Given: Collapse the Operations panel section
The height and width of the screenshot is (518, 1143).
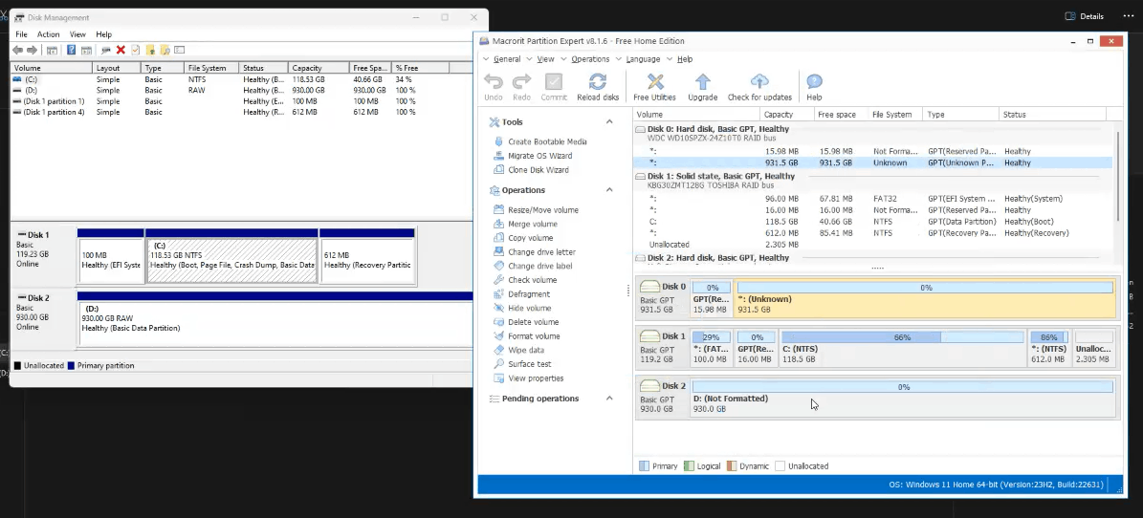Looking at the screenshot, I should pos(609,190).
